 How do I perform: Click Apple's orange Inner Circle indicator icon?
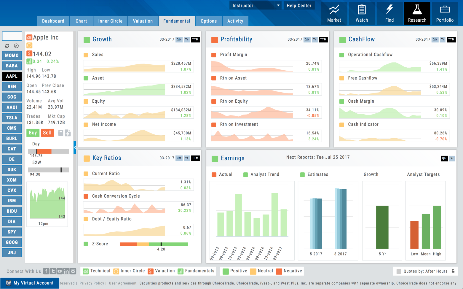[29, 45]
